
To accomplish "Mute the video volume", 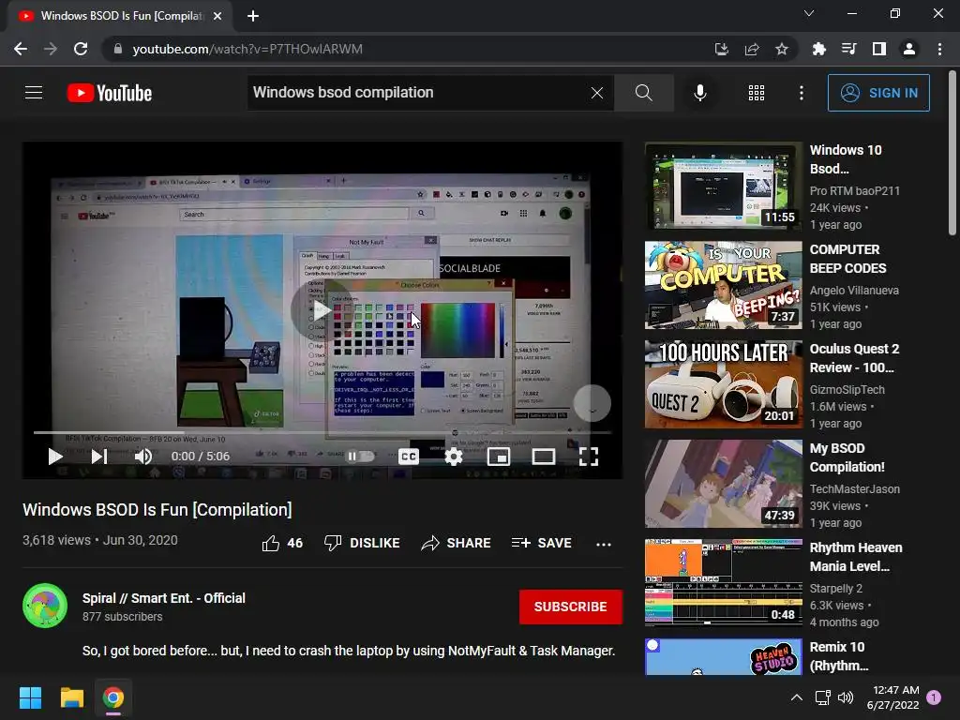I will (143, 457).
